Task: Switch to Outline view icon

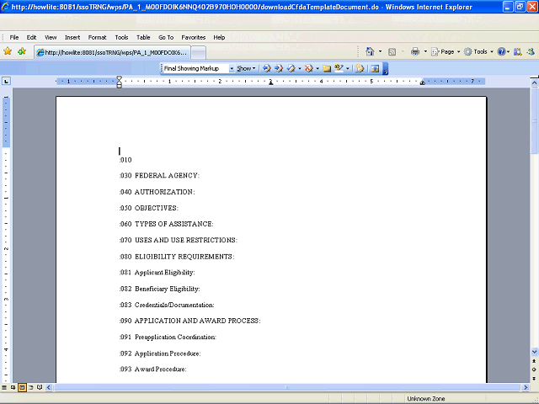Action: (x=31, y=387)
